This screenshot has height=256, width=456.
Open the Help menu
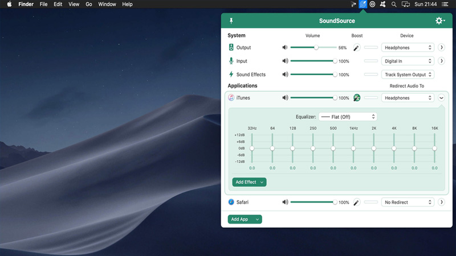pos(127,4)
